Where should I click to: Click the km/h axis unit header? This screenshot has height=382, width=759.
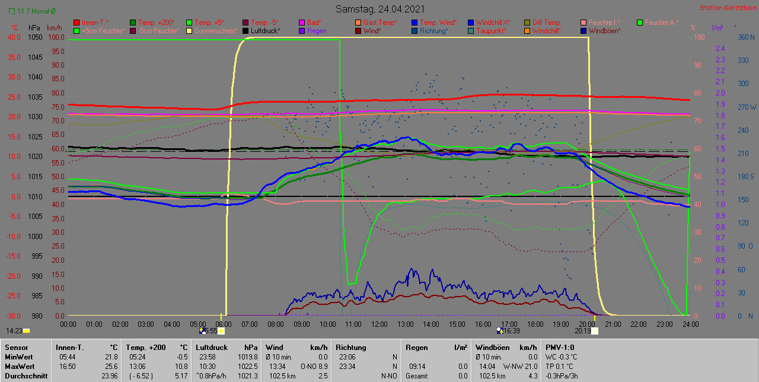pos(54,28)
